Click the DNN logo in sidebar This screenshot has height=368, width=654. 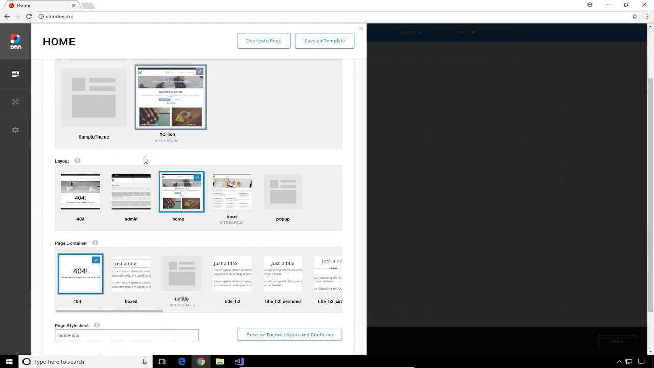tap(16, 41)
